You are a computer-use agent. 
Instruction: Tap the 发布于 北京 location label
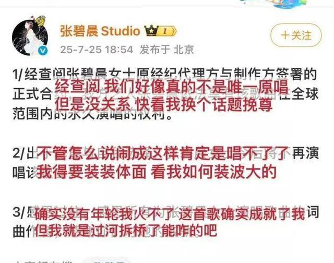[x=166, y=50]
